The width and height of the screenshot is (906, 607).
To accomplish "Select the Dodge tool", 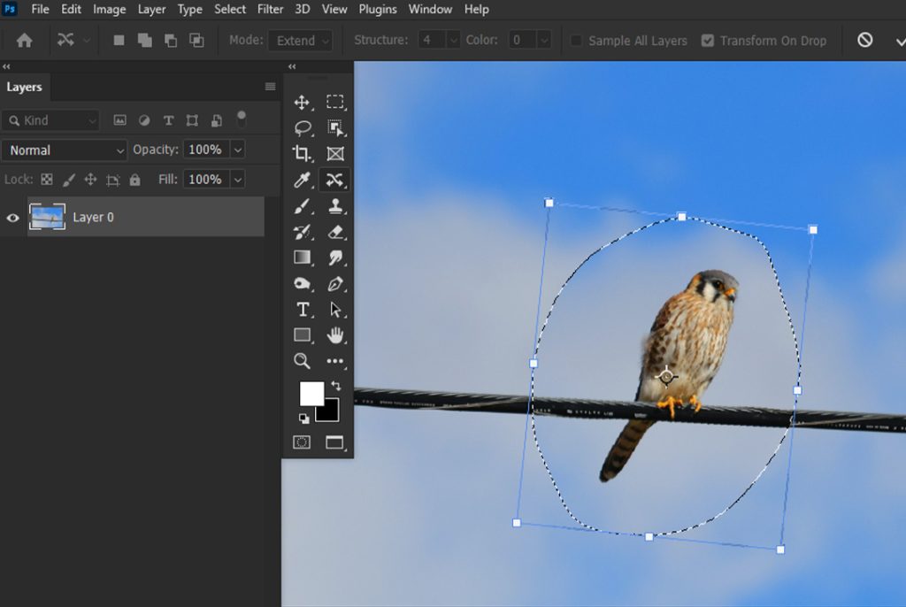I will 303,283.
